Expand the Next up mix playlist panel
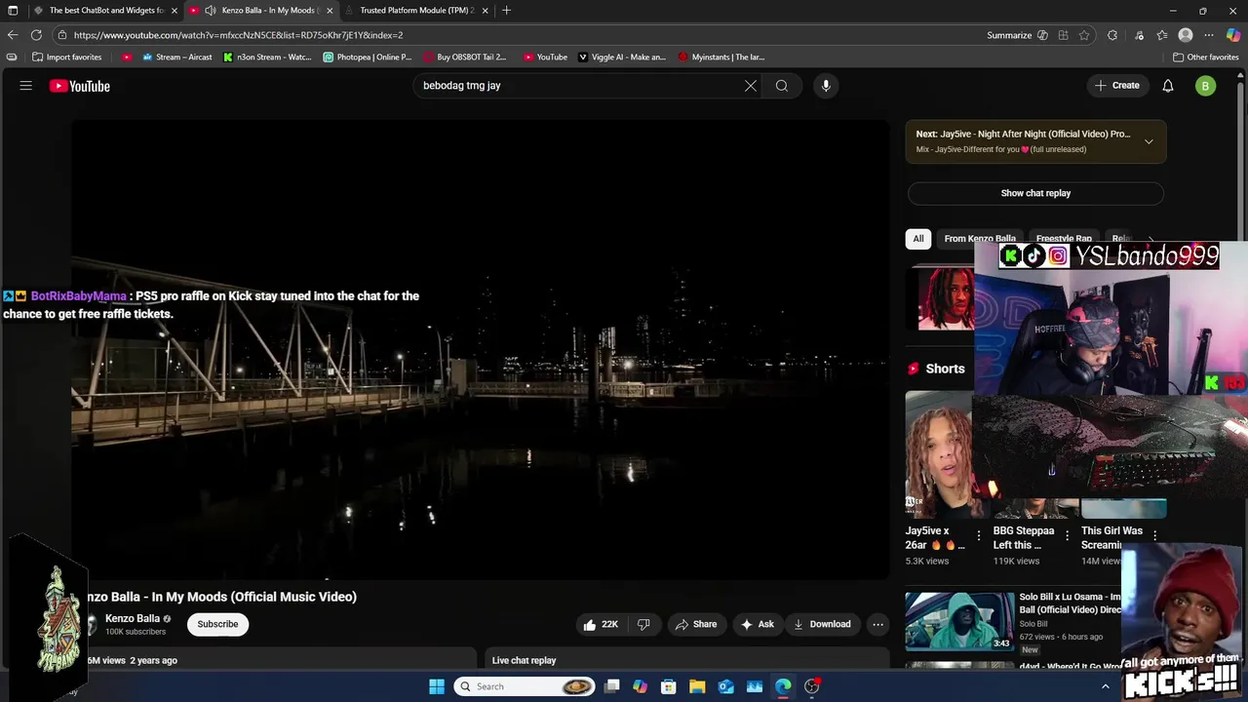Viewport: 1248px width, 702px height. [1149, 141]
